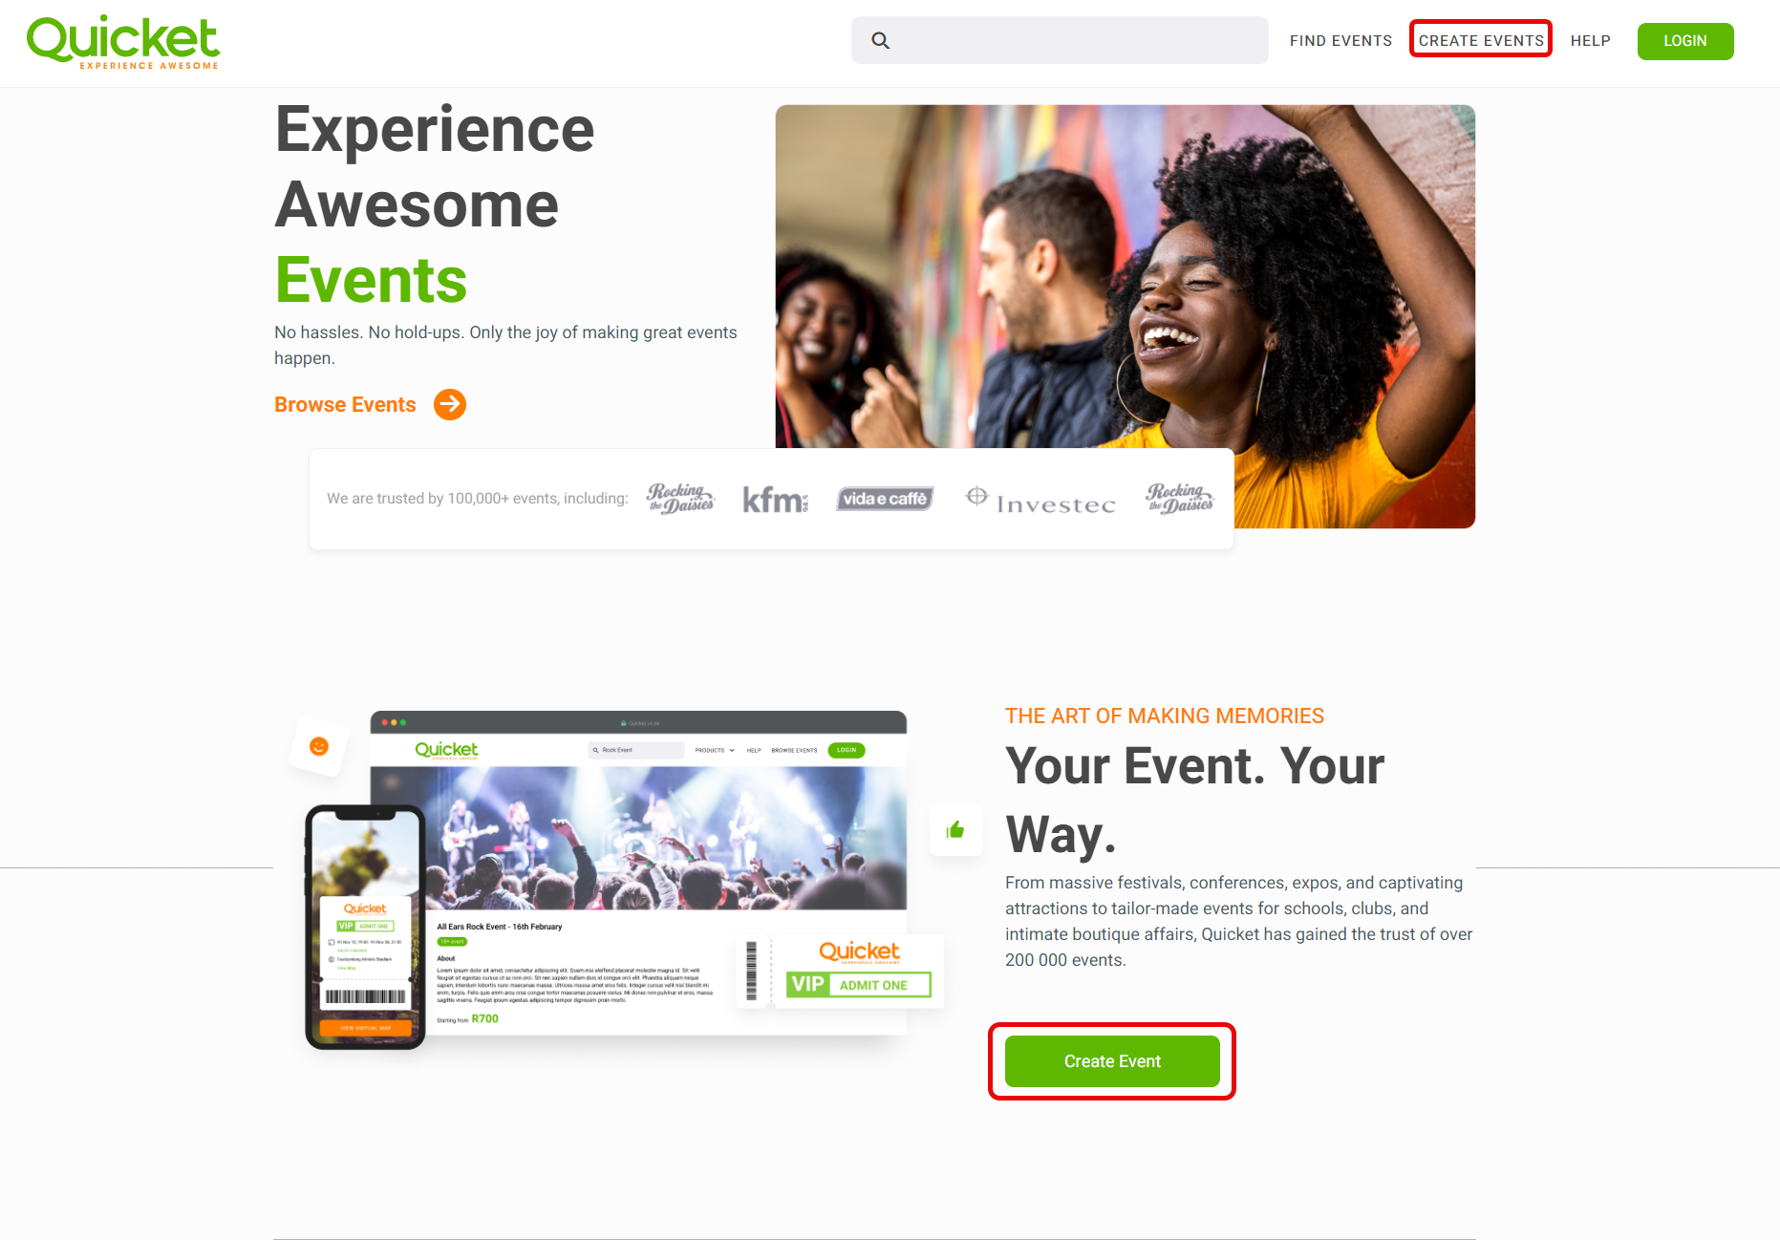Click the Investec sponsor logo

(x=1040, y=501)
